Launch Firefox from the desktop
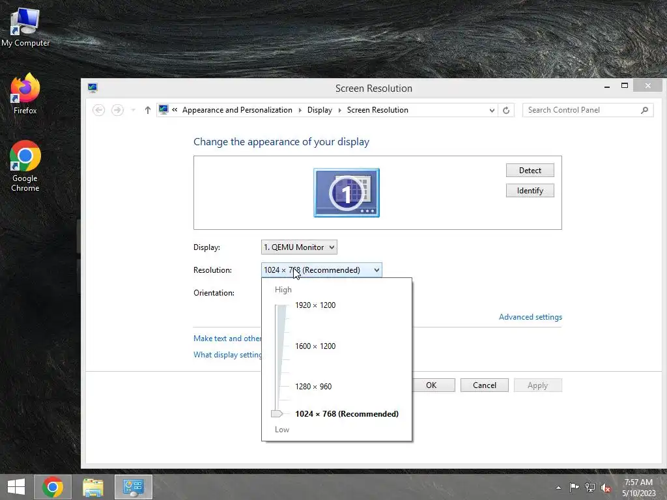Screen dimensions: 667x500 click(25, 94)
